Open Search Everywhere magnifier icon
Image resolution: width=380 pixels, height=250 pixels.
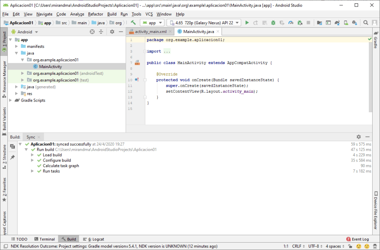(366, 23)
